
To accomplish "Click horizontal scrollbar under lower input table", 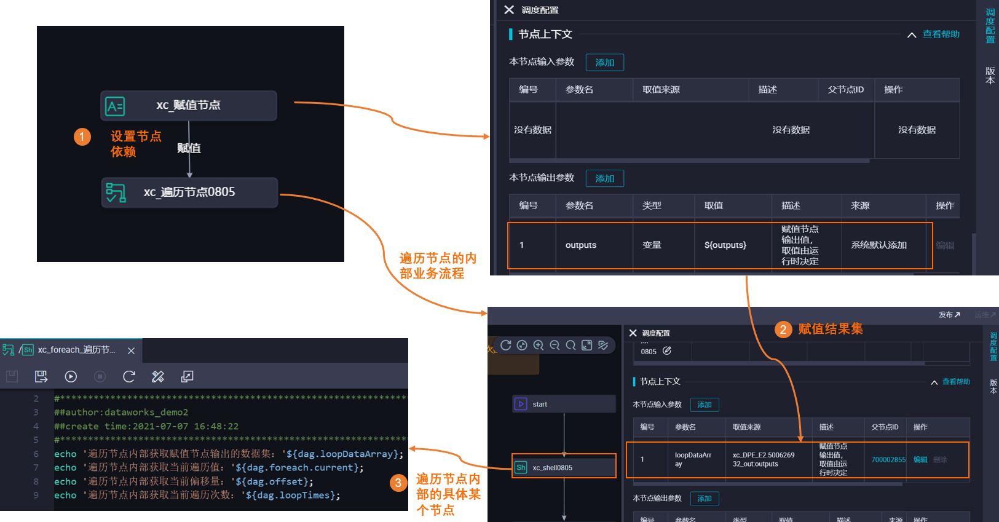I will point(768,484).
